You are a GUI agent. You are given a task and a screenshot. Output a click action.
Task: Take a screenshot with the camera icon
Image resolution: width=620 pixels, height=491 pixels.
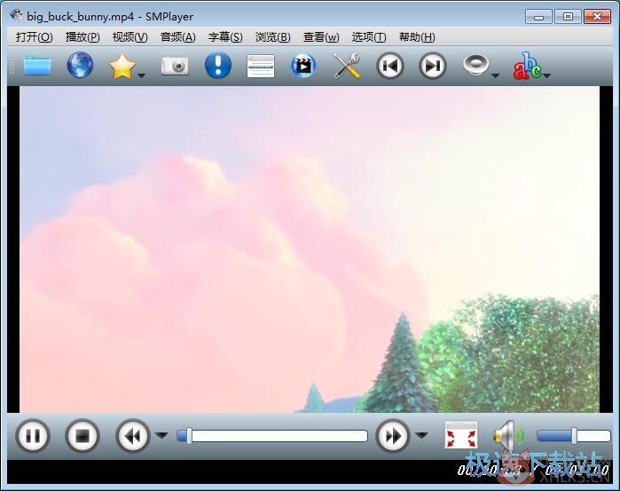(x=175, y=66)
